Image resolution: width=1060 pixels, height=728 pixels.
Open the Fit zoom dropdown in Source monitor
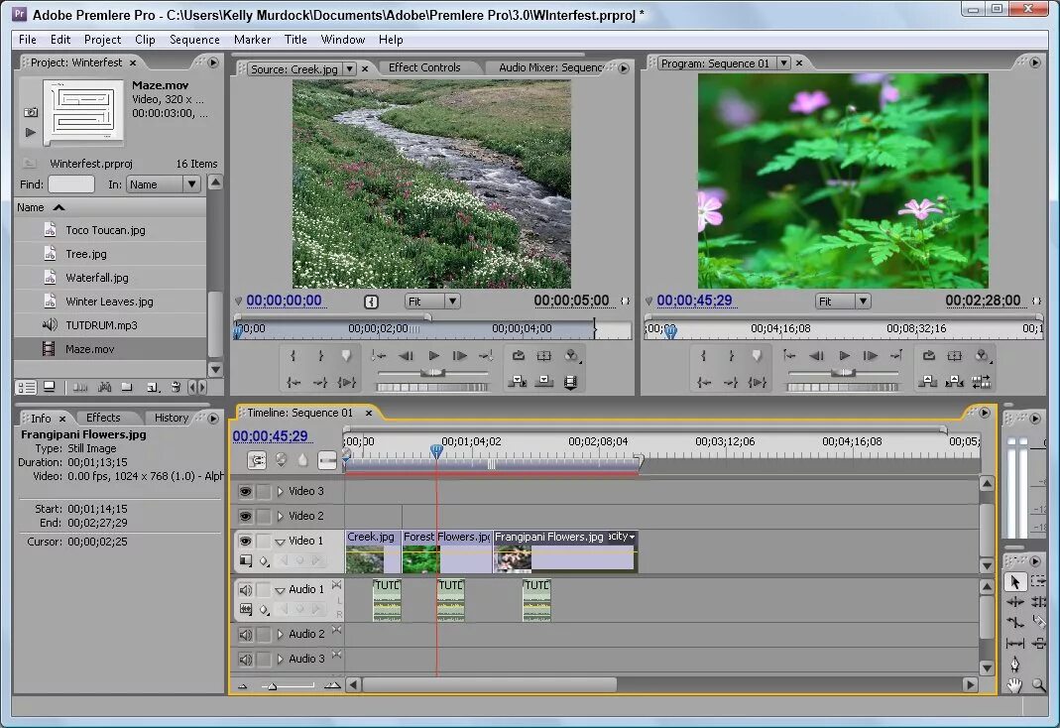point(432,301)
